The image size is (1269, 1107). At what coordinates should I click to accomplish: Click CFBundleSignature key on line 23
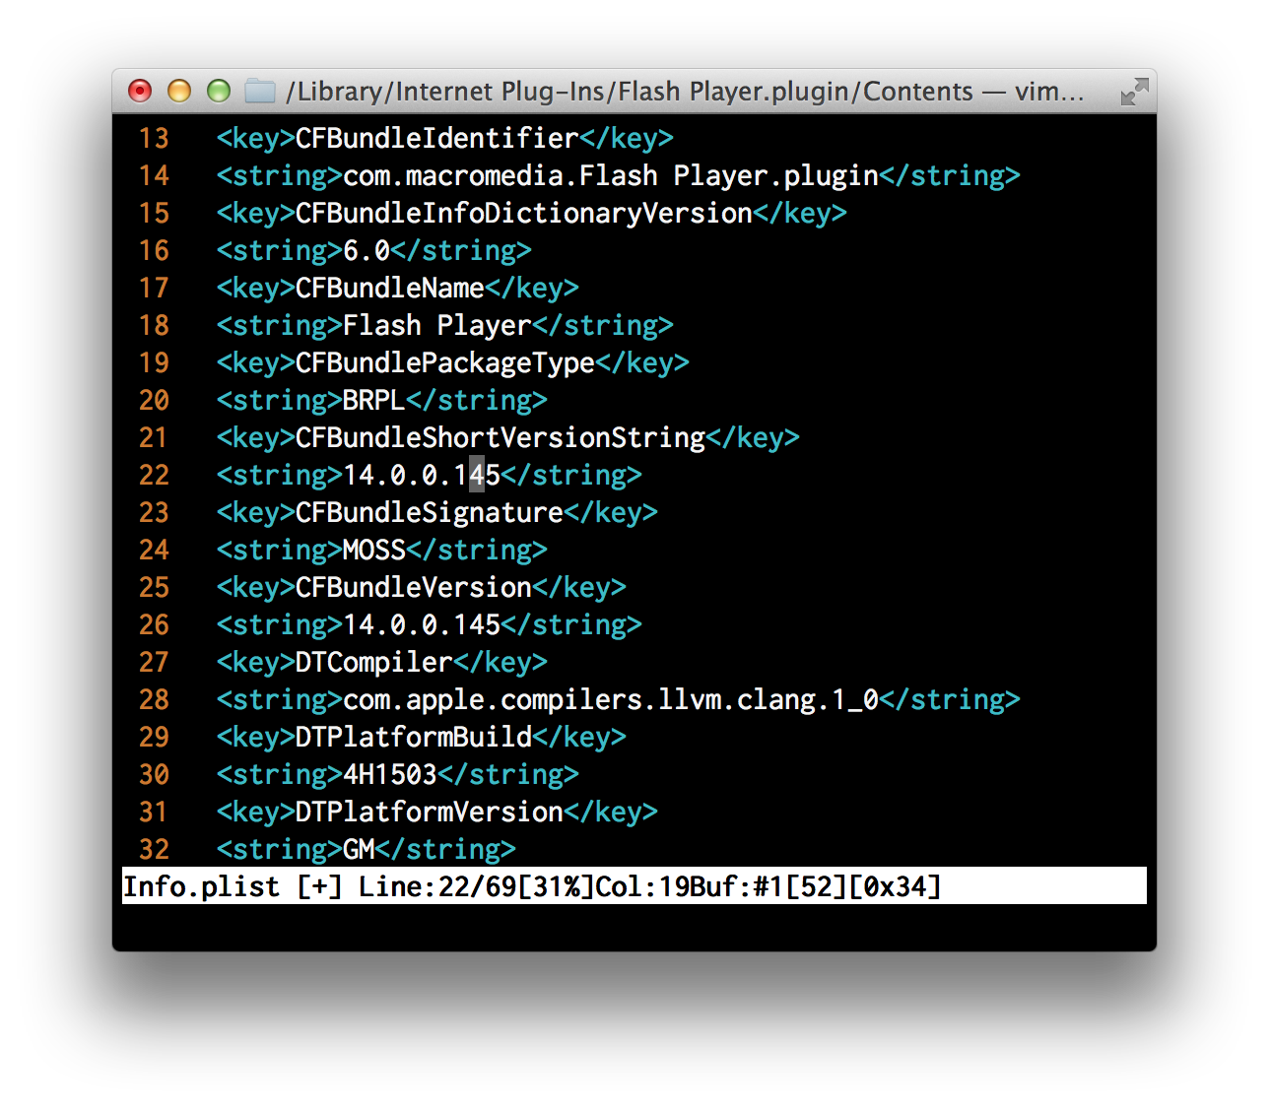(430, 512)
